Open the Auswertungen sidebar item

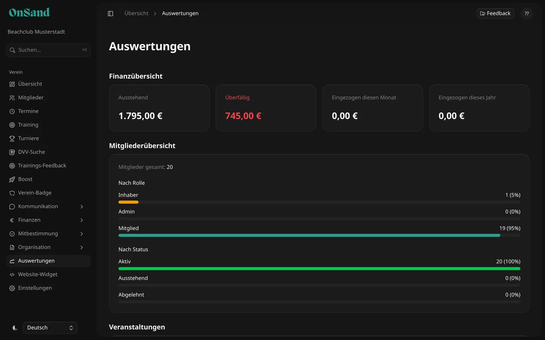click(x=48, y=261)
